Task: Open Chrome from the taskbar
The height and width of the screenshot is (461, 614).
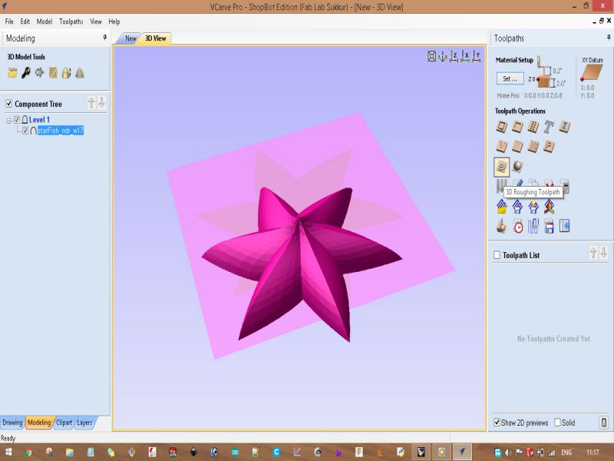Action: [x=28, y=452]
